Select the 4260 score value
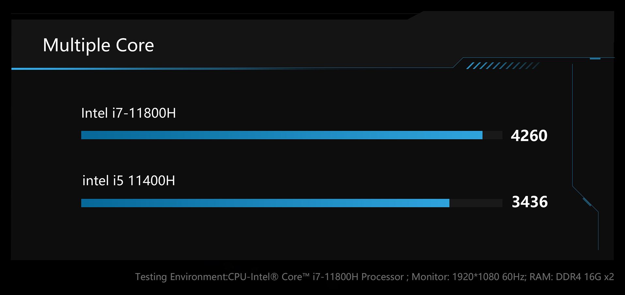This screenshot has width=625, height=295. [x=529, y=136]
